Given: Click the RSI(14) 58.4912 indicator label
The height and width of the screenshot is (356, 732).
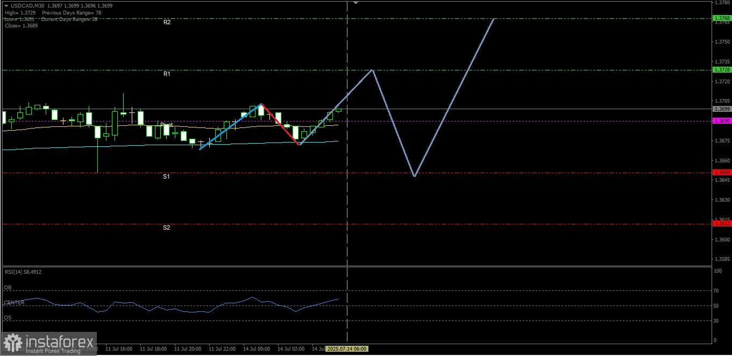Looking at the screenshot, I should click(23, 272).
